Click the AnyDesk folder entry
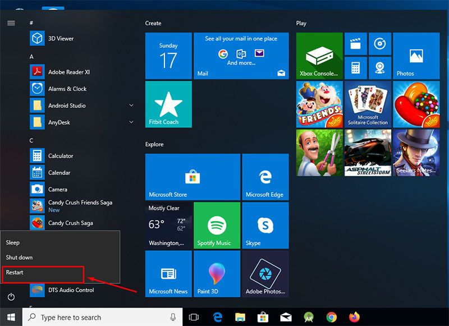Screen dimensions: 449x326 pyautogui.click(x=59, y=122)
